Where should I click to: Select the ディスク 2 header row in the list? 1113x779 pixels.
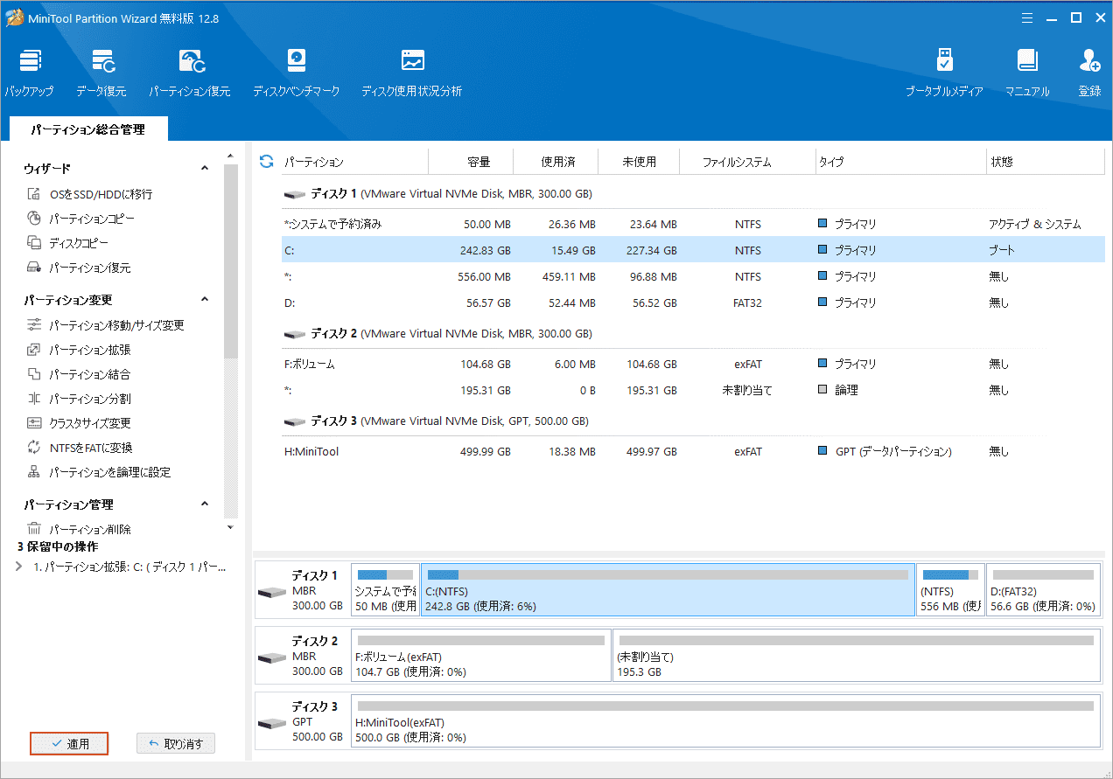(693, 334)
